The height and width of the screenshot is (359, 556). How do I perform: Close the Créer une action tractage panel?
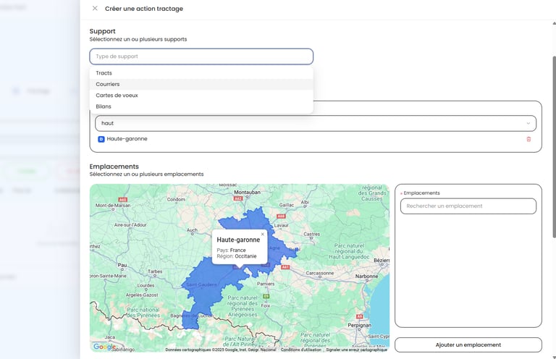(x=95, y=8)
